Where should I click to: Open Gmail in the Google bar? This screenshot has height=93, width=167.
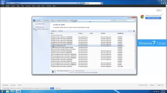tap(38, 6)
